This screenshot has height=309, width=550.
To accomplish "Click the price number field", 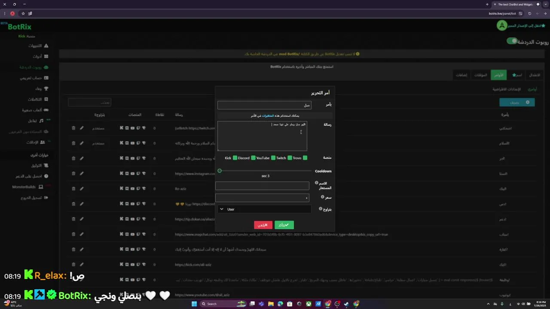I will 262,198.
